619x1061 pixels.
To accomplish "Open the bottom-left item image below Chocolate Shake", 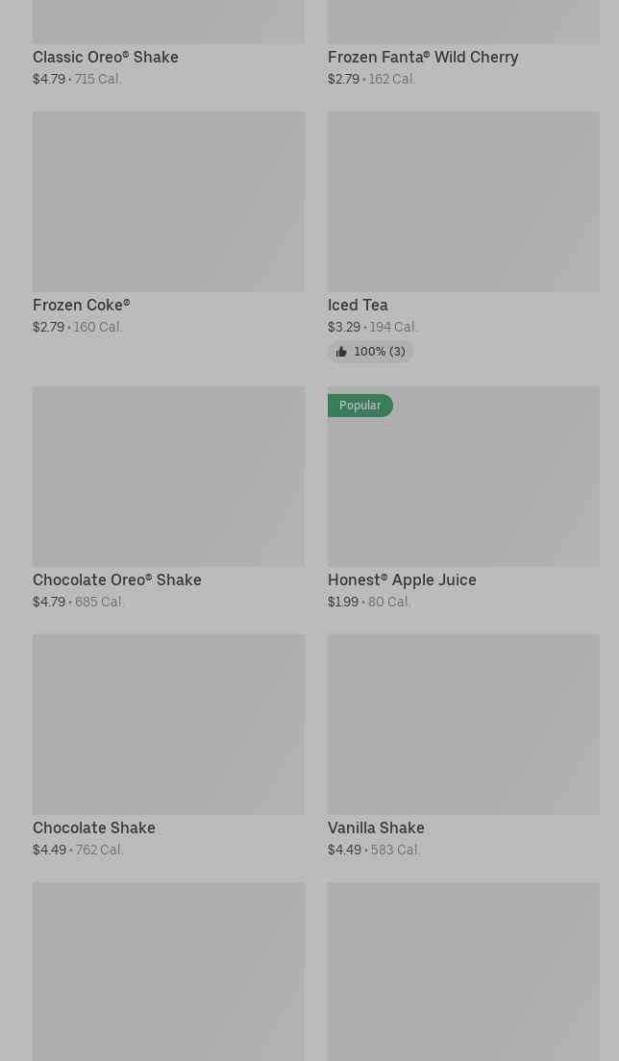I will pos(168,971).
